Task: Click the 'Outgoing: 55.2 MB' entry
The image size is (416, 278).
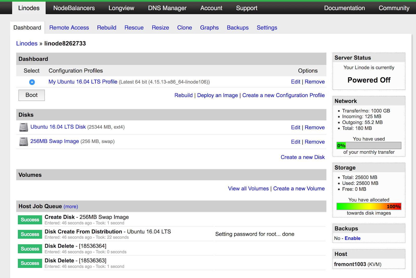Action: click(362, 122)
